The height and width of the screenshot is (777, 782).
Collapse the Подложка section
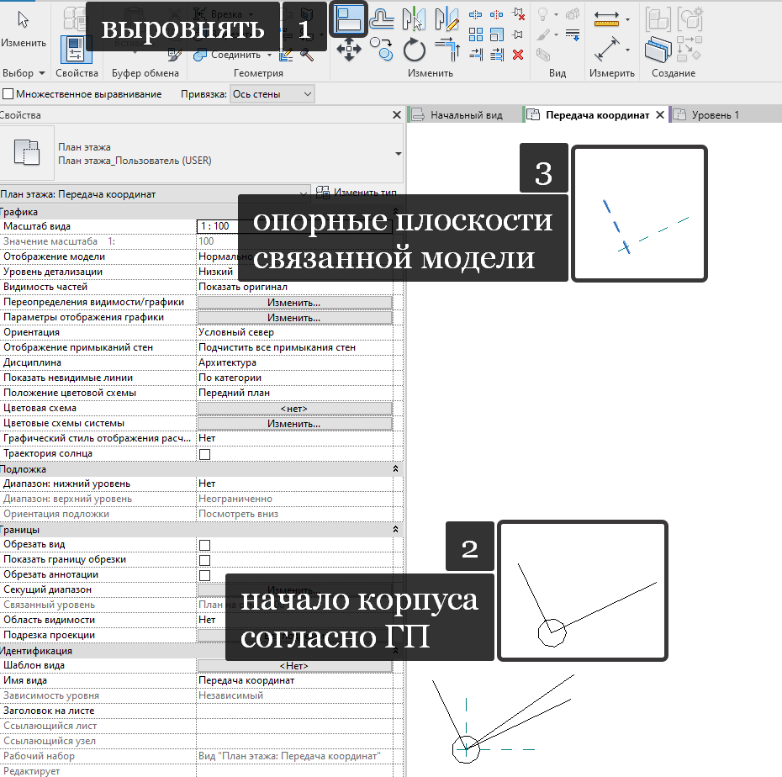[x=395, y=468]
